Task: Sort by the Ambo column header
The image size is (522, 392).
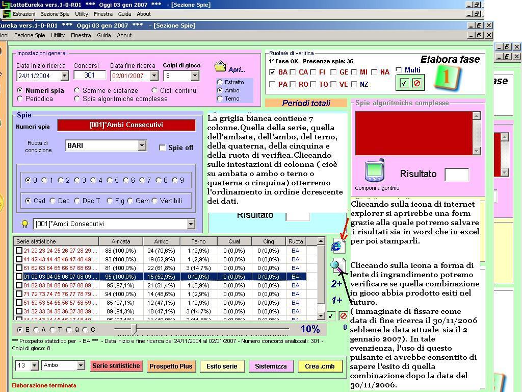Action: pyautogui.click(x=162, y=241)
